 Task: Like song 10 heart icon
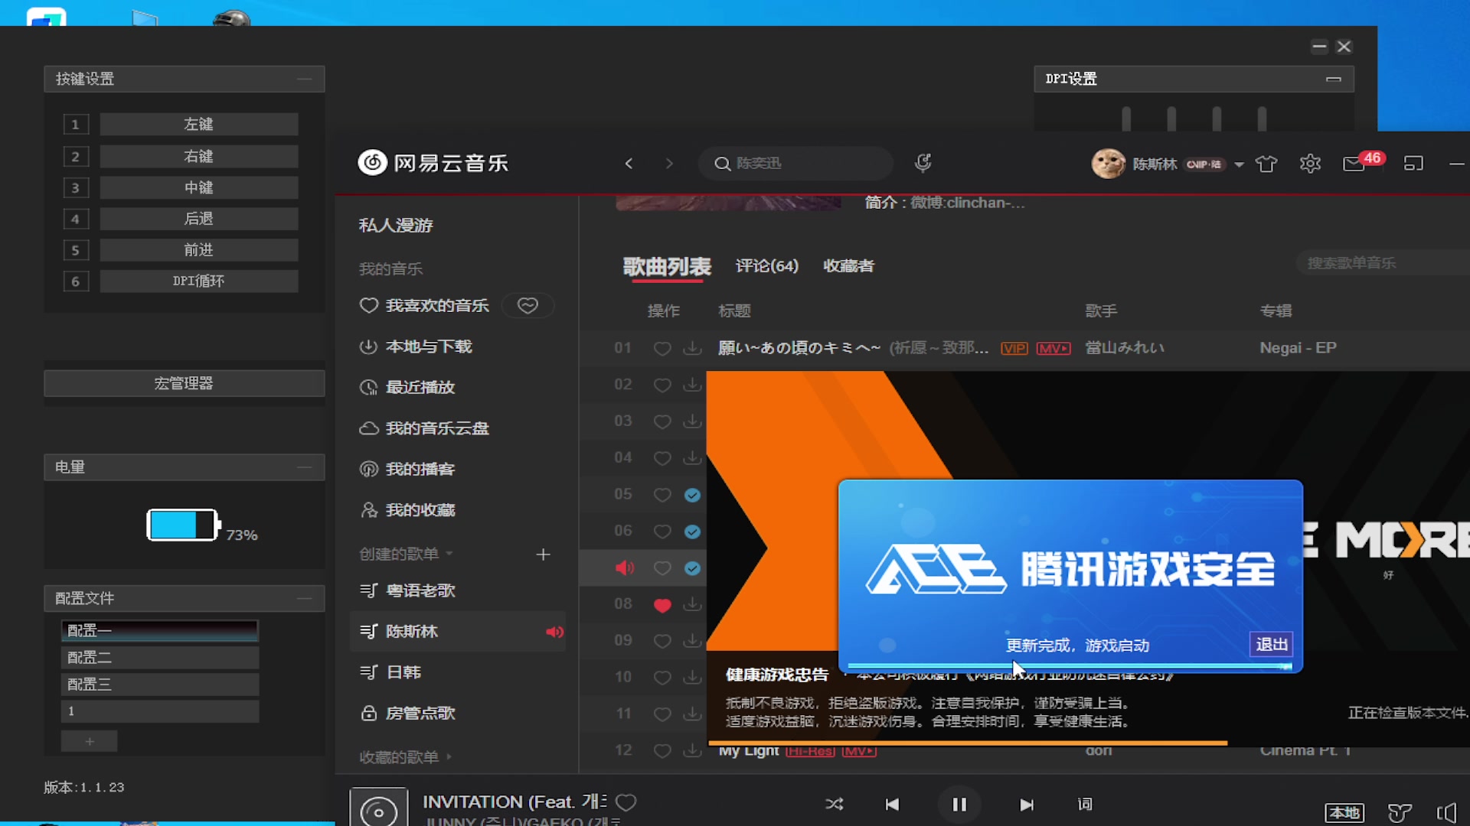[x=662, y=678]
